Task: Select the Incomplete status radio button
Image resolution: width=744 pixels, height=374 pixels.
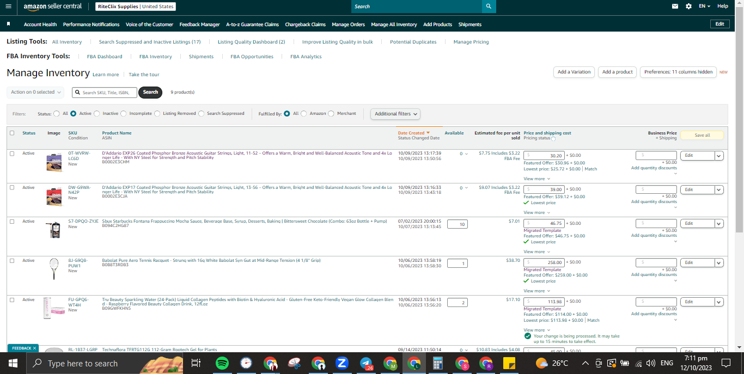Action: click(x=124, y=114)
